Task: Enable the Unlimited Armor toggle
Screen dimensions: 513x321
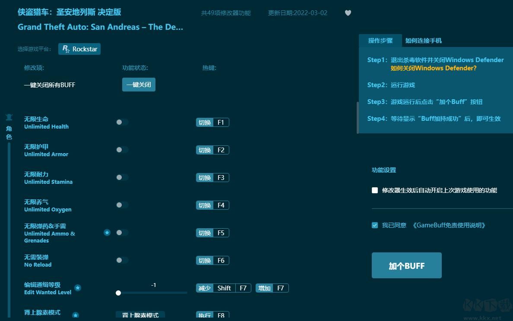Action: pos(122,150)
